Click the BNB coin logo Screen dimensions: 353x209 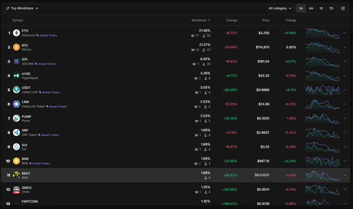[16, 161]
